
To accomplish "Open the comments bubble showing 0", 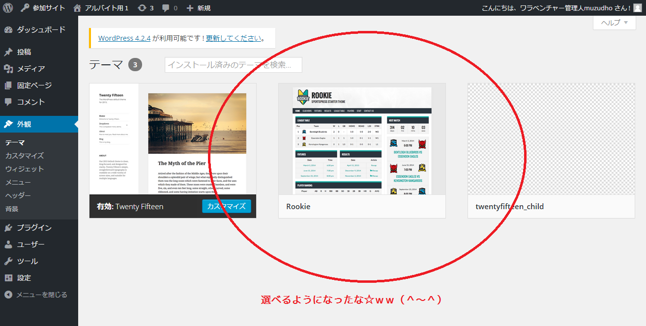I will coord(170,8).
